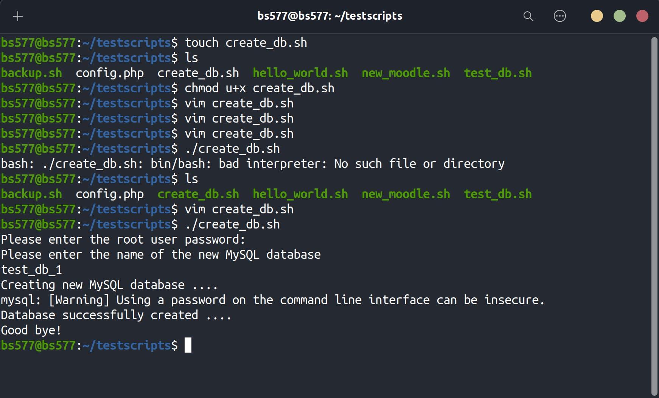Viewport: 659px width, 398px height.
Task: Click the block cursor at the last prompt
Action: pos(188,345)
